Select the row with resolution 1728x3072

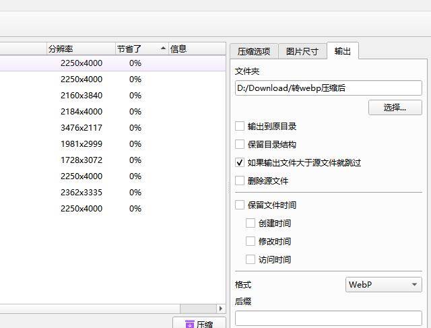click(x=112, y=160)
